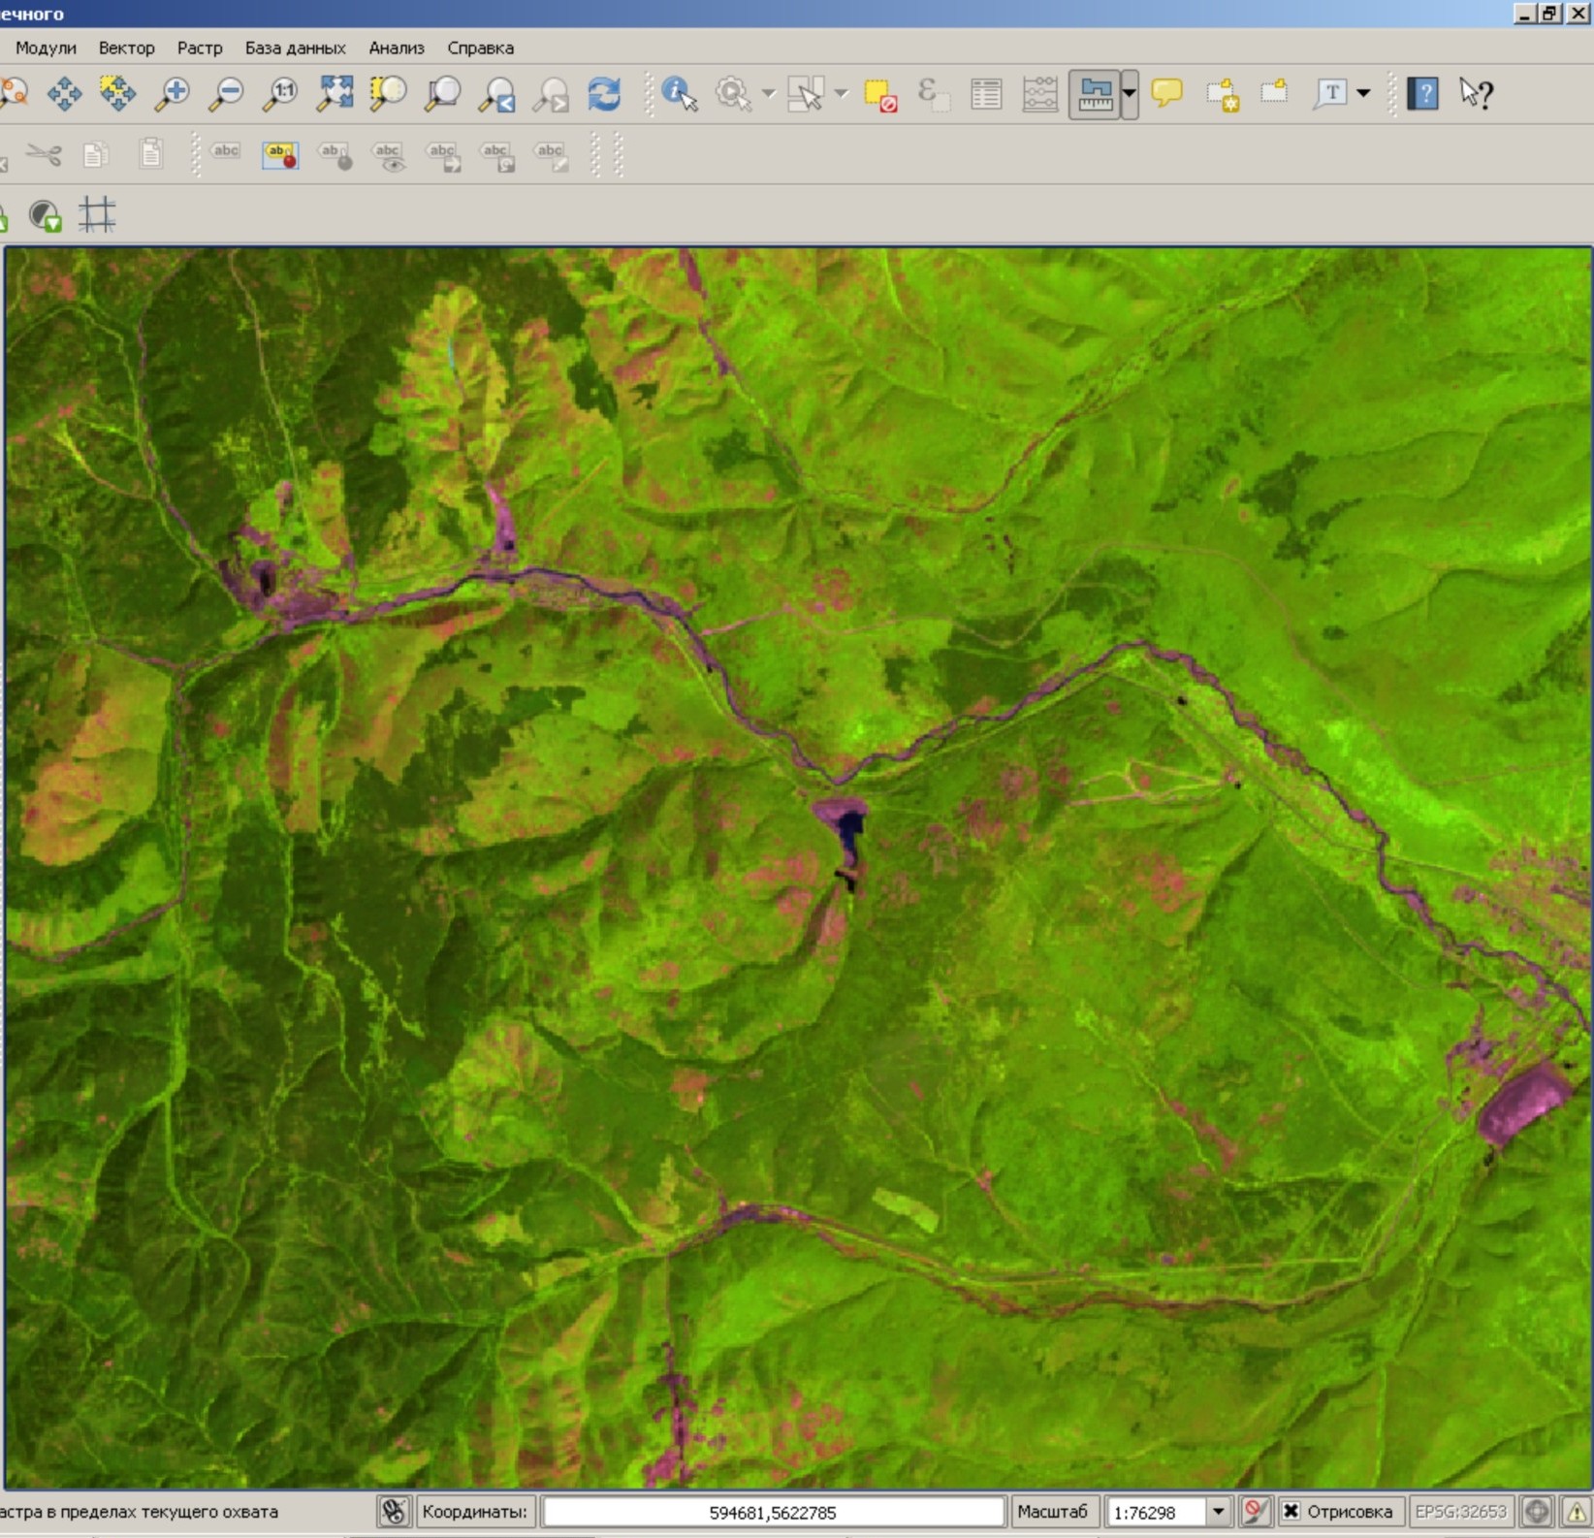The width and height of the screenshot is (1594, 1538).
Task: Click the yellow Map Tips speech bubble
Action: click(1166, 93)
